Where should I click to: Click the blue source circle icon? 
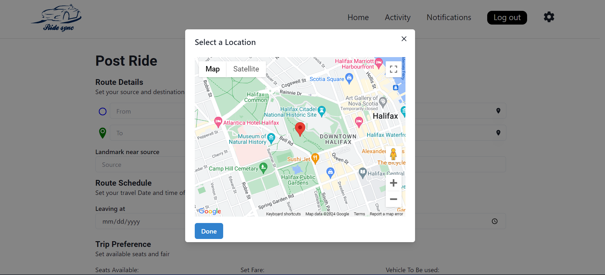pos(102,111)
